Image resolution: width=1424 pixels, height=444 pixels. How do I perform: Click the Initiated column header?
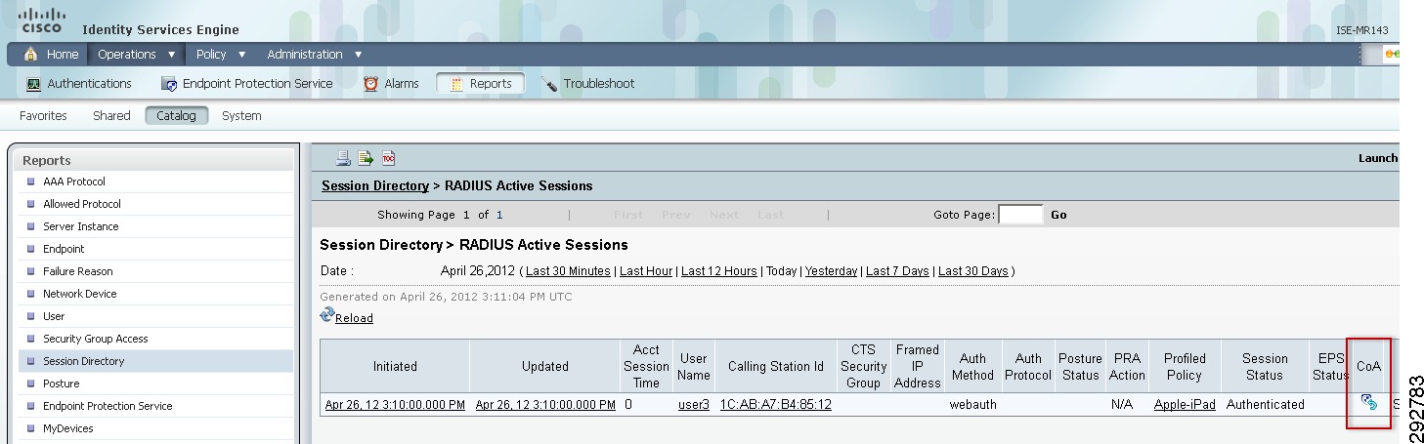tap(395, 367)
